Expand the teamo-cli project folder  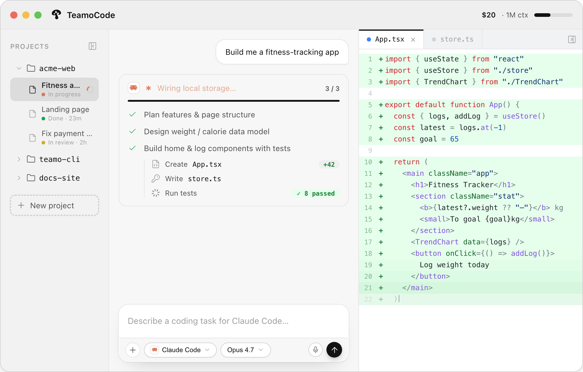pos(19,159)
